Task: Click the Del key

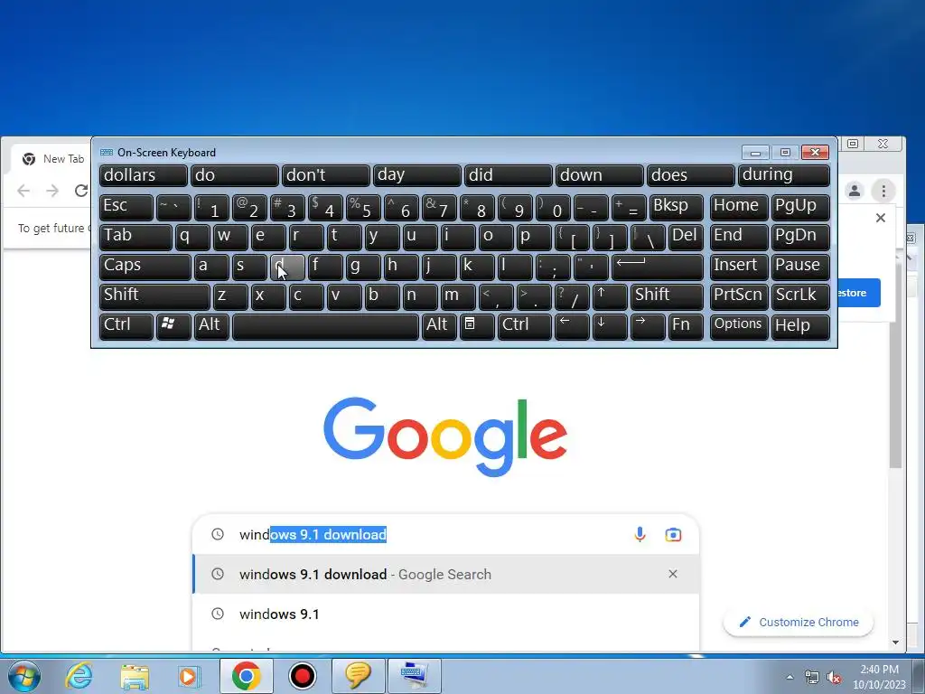Action: [687, 237]
